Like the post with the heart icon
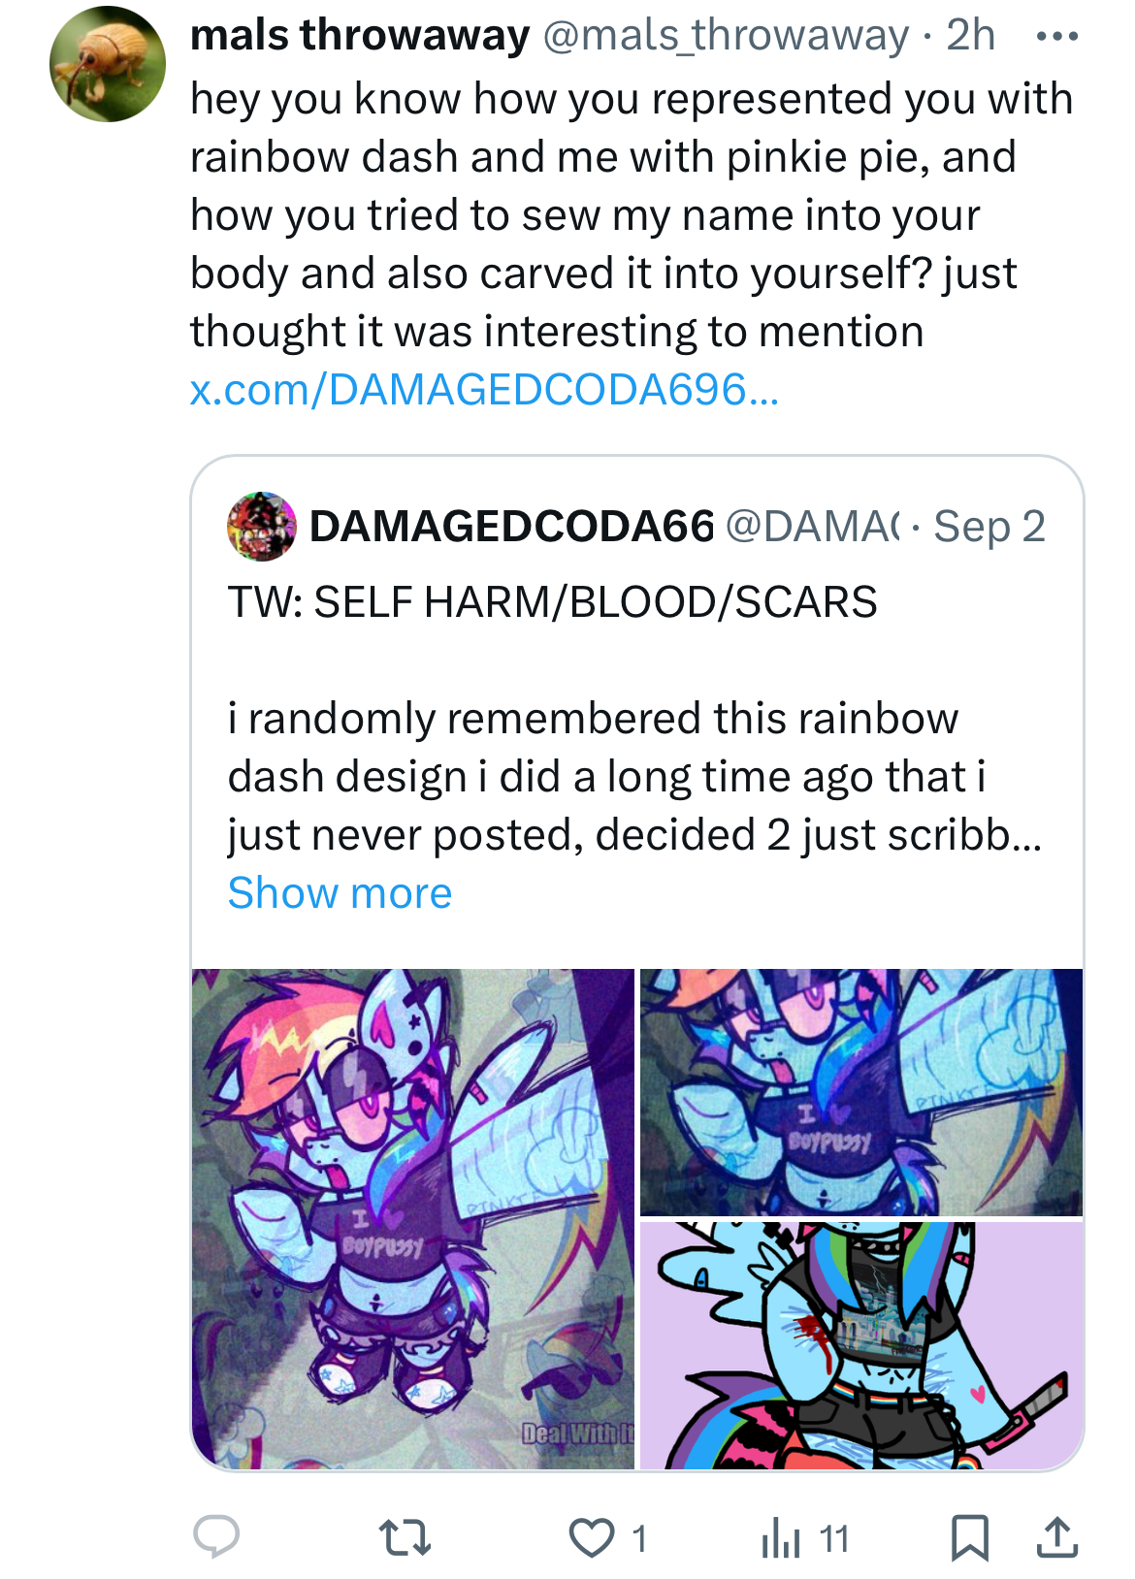 (x=591, y=1538)
